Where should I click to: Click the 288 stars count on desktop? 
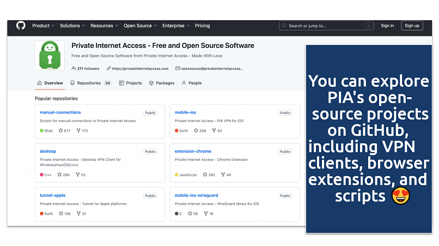coord(66,175)
